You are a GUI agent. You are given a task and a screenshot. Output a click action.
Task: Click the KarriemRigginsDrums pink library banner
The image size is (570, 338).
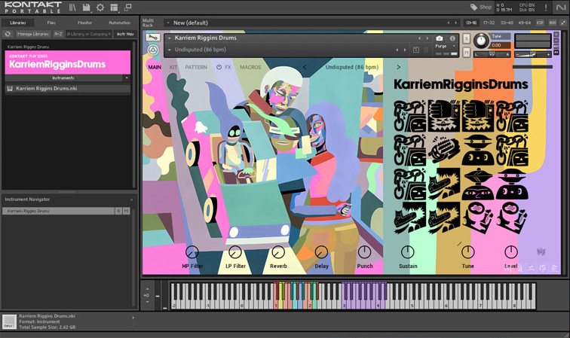point(68,62)
